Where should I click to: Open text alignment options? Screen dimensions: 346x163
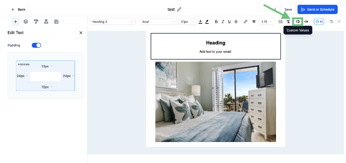click(x=254, y=21)
